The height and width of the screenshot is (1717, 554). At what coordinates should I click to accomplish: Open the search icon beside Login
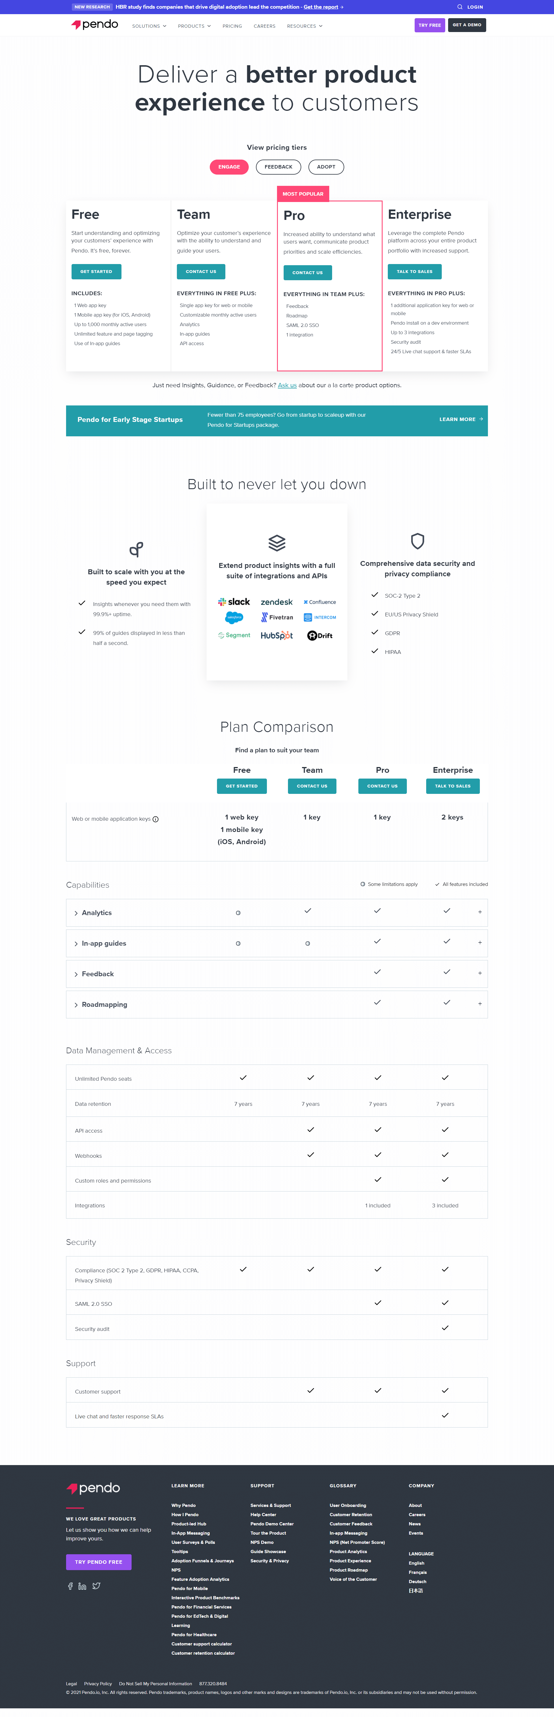(x=459, y=7)
